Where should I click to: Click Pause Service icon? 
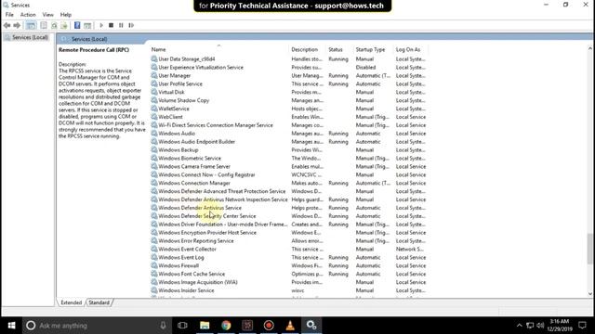pos(121,25)
